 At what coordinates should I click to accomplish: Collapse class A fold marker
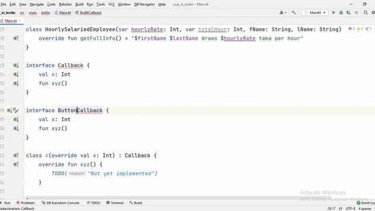(24, 155)
